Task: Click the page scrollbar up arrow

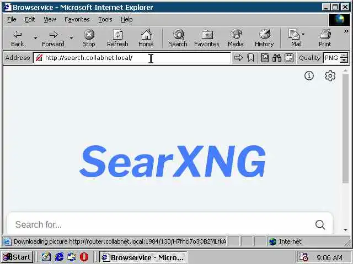Action: (345, 71)
